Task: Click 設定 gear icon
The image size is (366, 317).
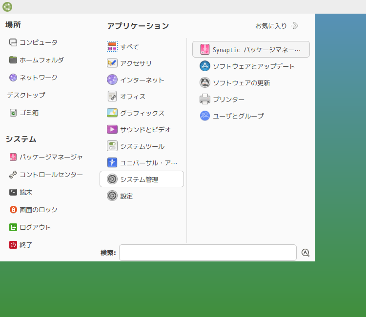Action: [x=112, y=196]
